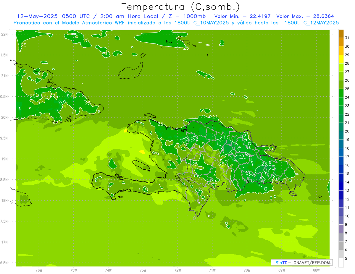Pick the yellow swatch between 28 and 29
This screenshot has height=274, width=355.
[341, 59]
